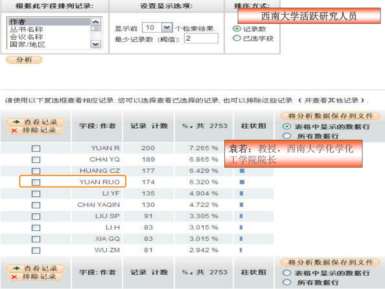
Task: Click author name CHAI YQ
Action: point(105,159)
